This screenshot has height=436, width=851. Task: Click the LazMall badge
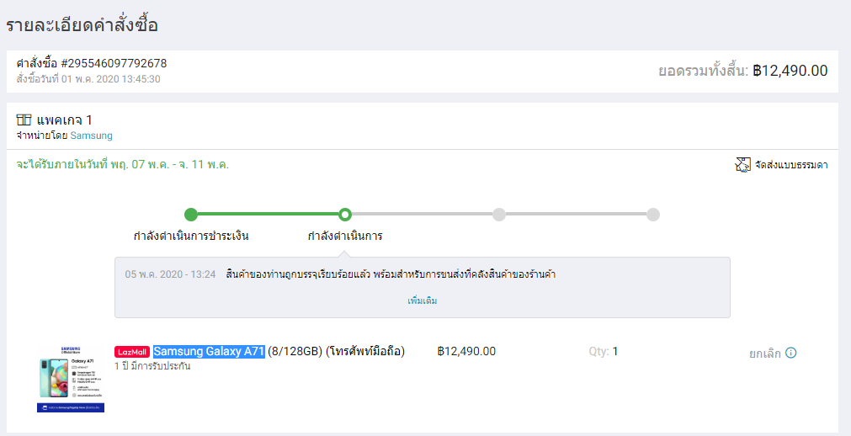pos(132,352)
